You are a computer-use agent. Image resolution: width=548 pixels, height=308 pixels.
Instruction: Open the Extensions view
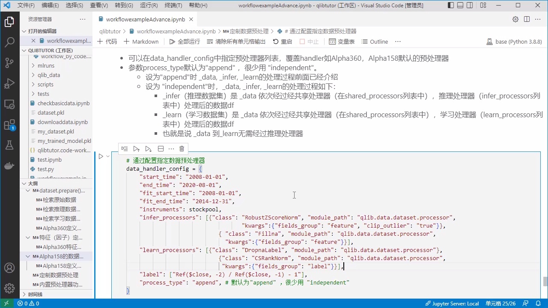9,125
